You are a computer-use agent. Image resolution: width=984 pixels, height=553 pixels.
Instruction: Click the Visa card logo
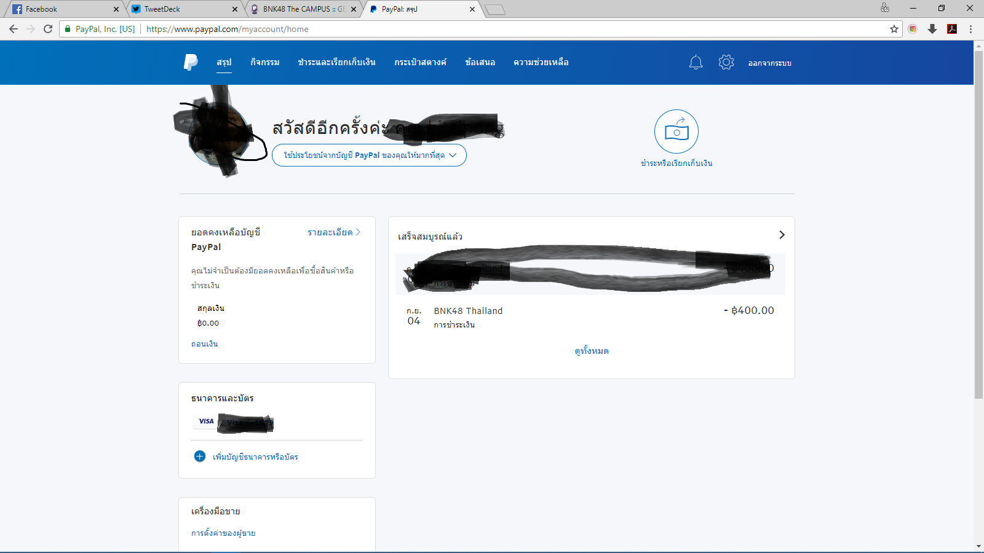[206, 422]
